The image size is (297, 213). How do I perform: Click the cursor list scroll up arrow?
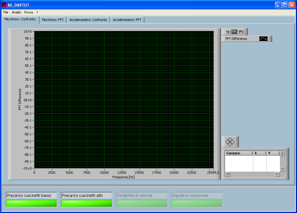(x=282, y=153)
